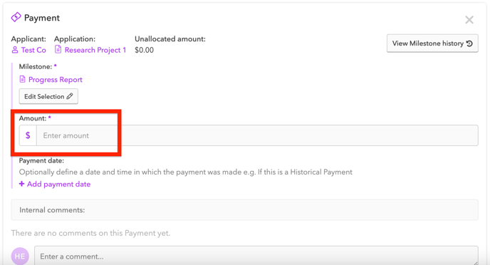
Task: Close the Payment dialog with X
Action: [469, 20]
